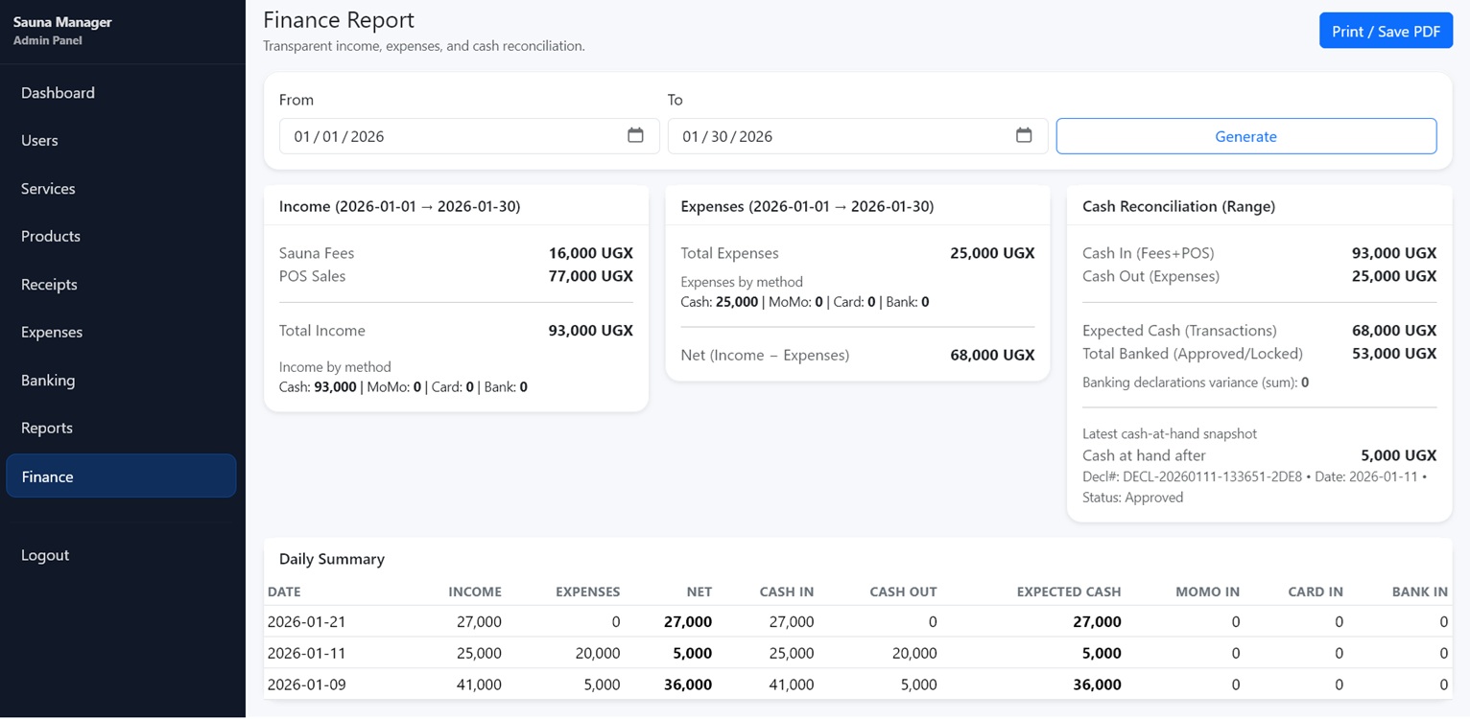Select Expenses in the sidebar
The width and height of the screenshot is (1470, 719).
coord(52,333)
